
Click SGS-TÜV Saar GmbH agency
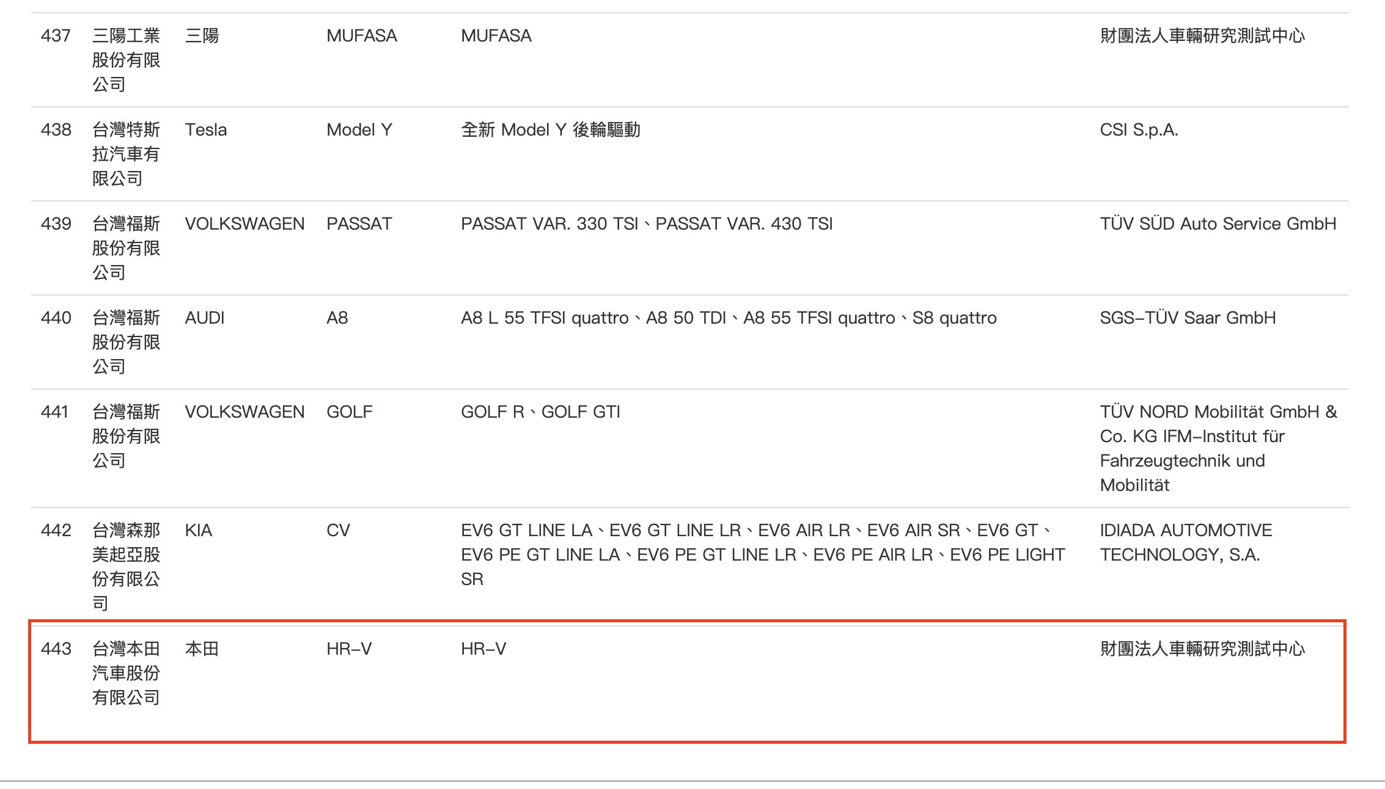[1188, 318]
